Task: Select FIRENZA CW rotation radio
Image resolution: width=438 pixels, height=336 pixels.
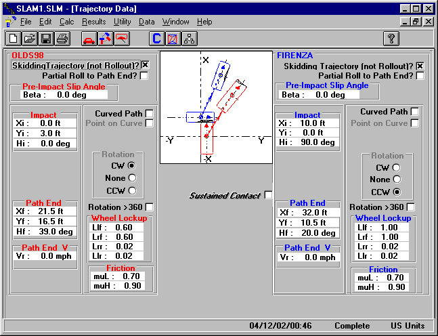Action: tap(397, 167)
